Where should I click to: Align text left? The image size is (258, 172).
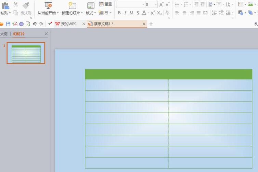coord(177,13)
